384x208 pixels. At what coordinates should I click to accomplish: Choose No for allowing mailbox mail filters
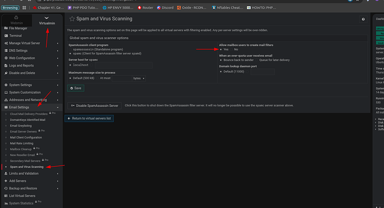pos(232,49)
